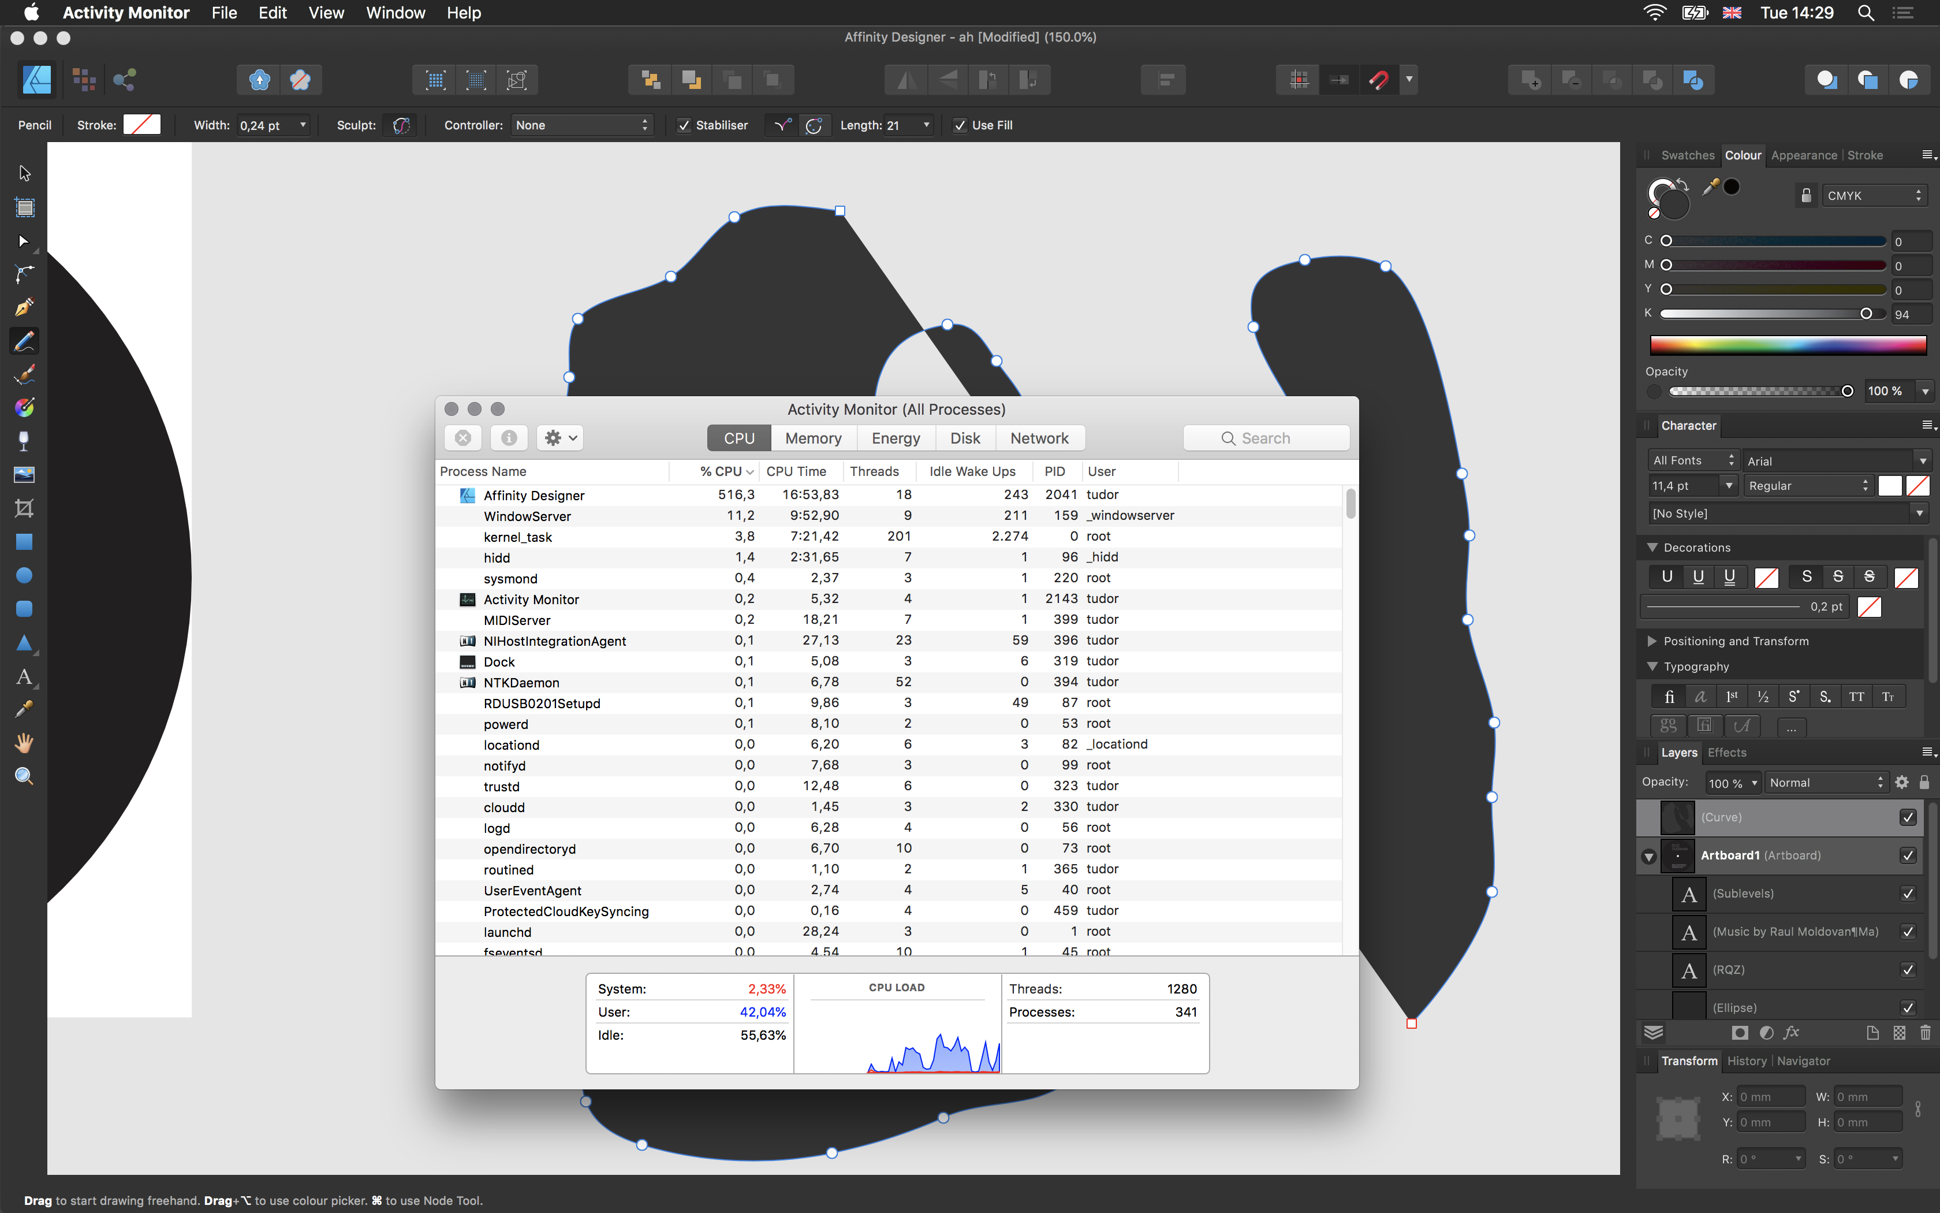Expand Positioning and Transform section
Image resolution: width=1940 pixels, height=1213 pixels.
[1652, 641]
